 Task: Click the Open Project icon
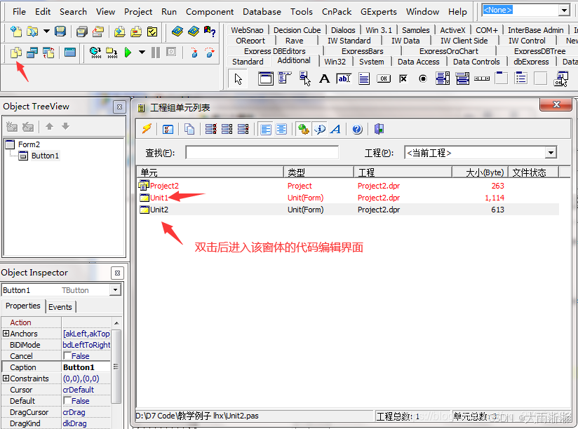click(98, 32)
